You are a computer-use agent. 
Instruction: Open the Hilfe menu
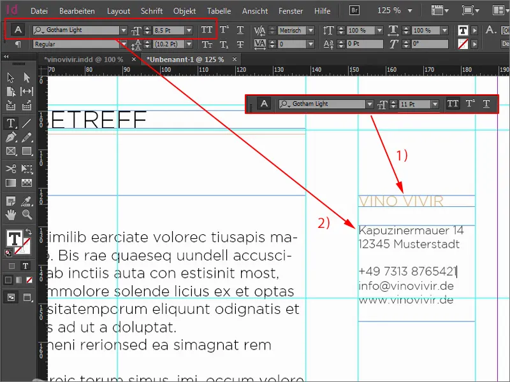323,11
